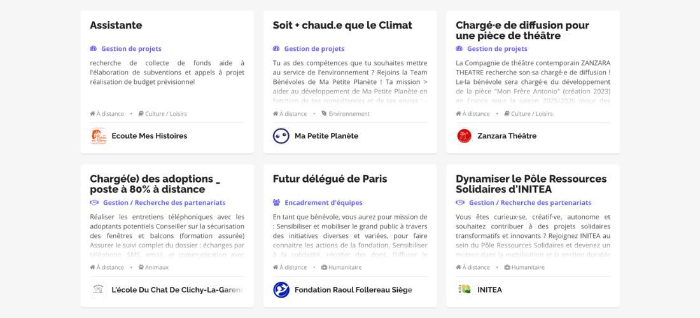Image resolution: width=700 pixels, height=318 pixels.
Task: Open Dynamiser le Pôle Ressources Solidaires title
Action: pyautogui.click(x=531, y=184)
